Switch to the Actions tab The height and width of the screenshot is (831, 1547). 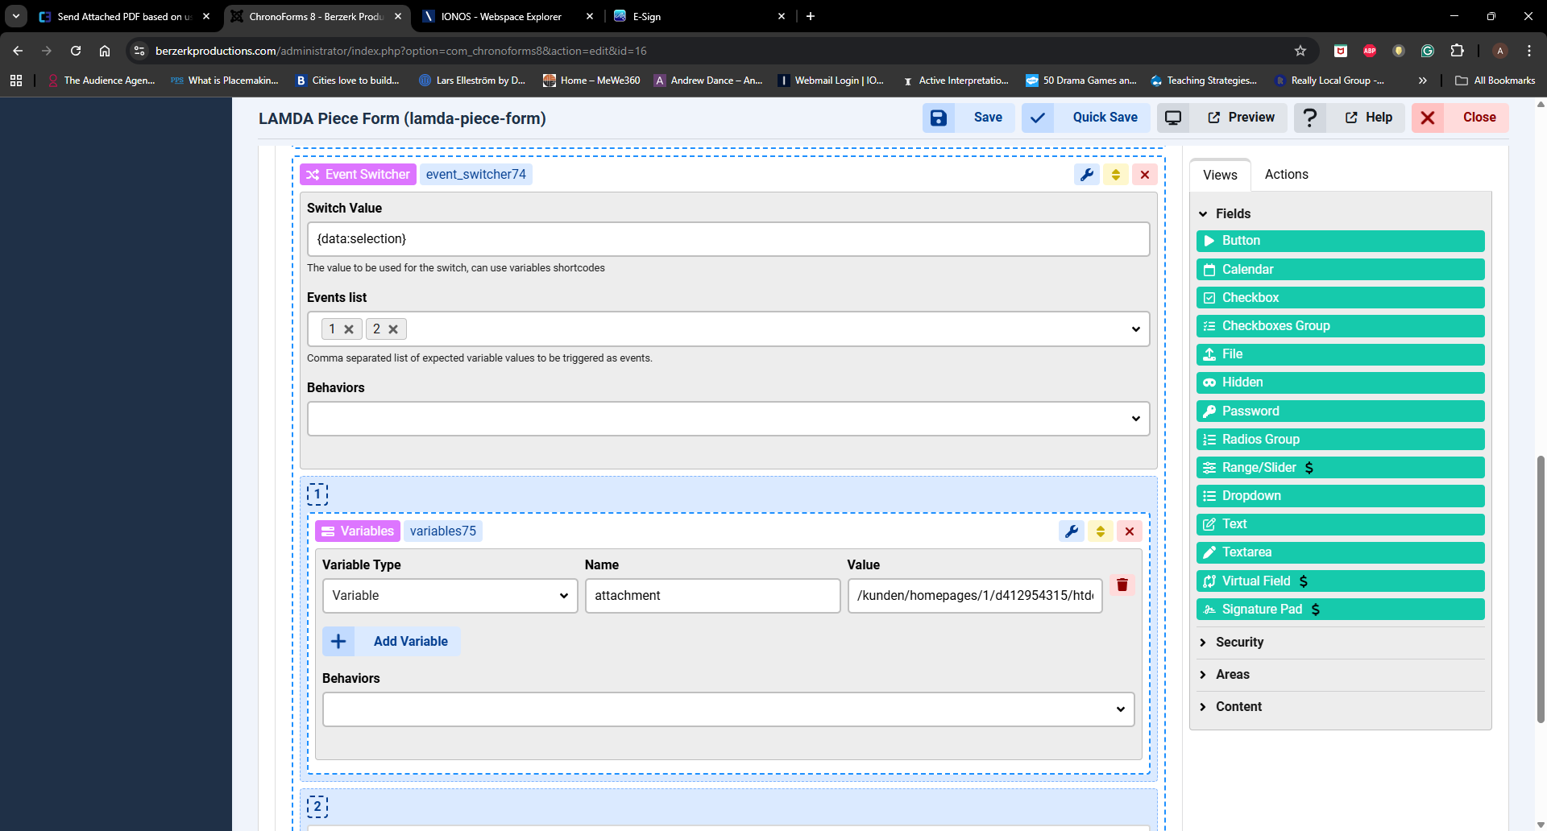[1286, 175]
